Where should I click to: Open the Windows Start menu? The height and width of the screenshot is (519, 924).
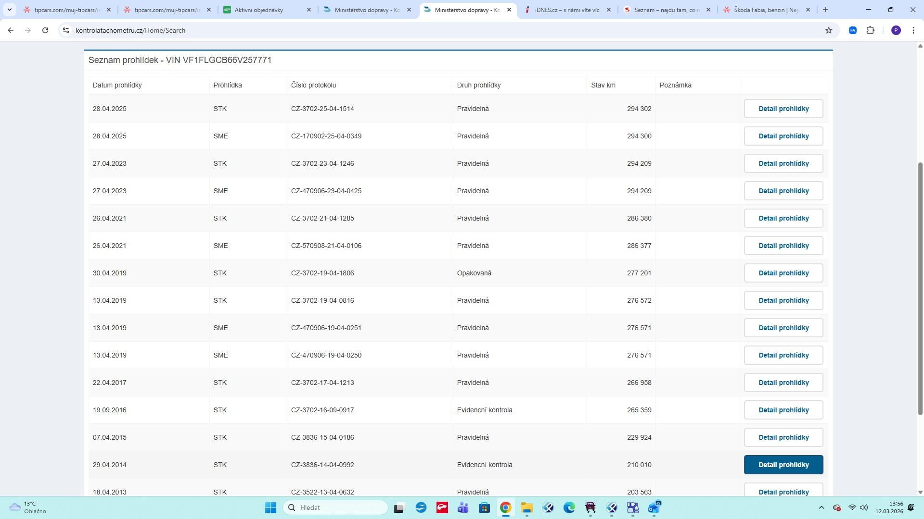point(270,507)
